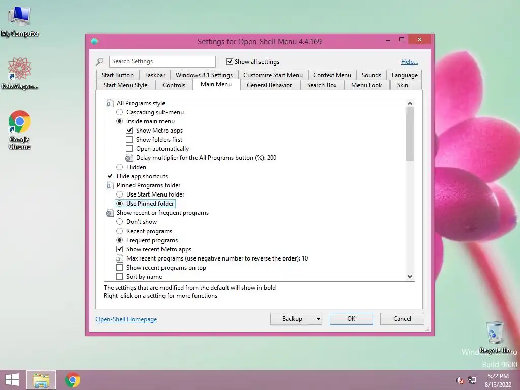Switch to the Start Menu Style tab
Viewport: 520px width, 390px height.
point(125,85)
